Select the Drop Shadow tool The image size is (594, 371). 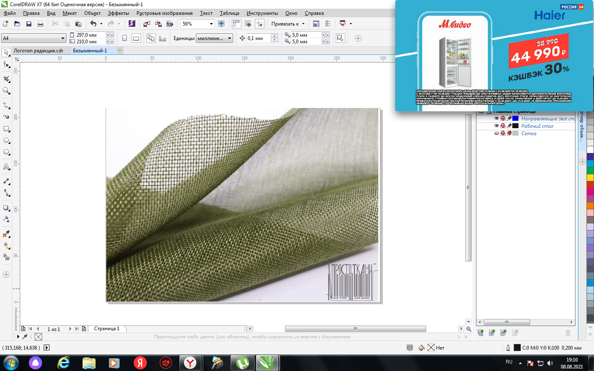pos(6,208)
